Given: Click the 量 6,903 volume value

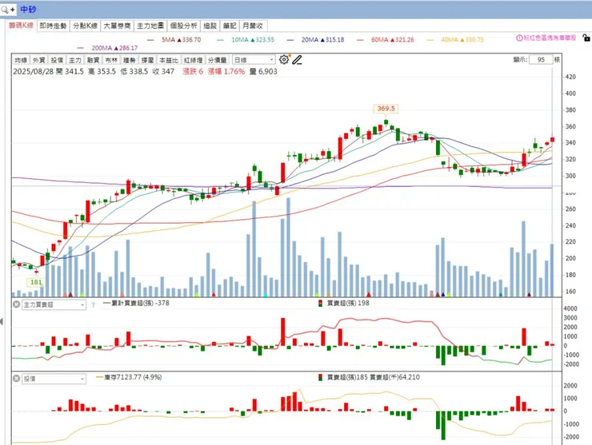Looking at the screenshot, I should click(x=263, y=71).
